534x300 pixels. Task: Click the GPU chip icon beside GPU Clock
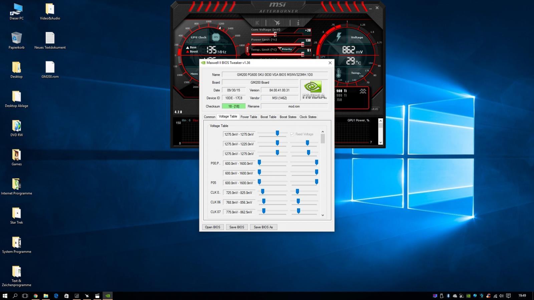coord(216,37)
